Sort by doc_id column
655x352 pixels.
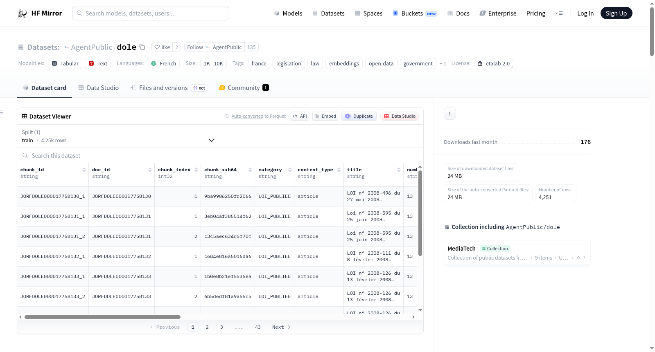tap(150, 170)
